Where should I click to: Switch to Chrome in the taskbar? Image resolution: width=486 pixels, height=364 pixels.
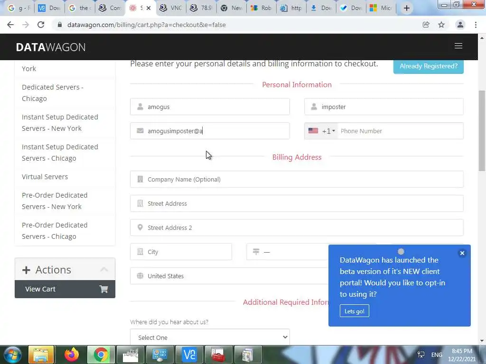click(x=101, y=355)
